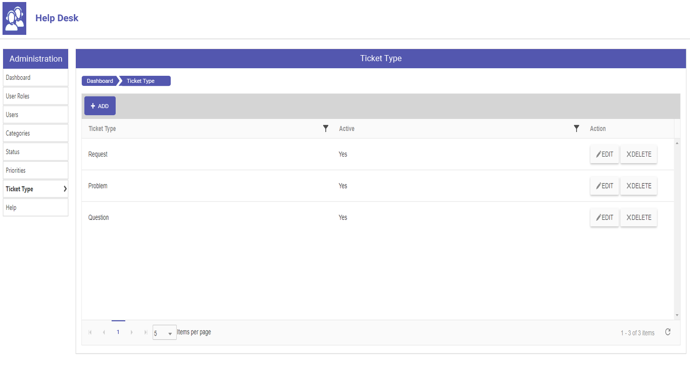Viewport: 690px width, 388px height.
Task: Click the grid scrollbar down arrow
Action: click(677, 315)
